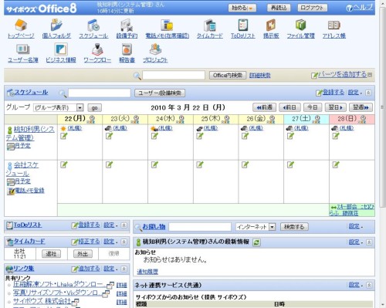Collapse the ToDoリスト panel with its arrow
The width and height of the screenshot is (386, 308).
[x=124, y=225]
